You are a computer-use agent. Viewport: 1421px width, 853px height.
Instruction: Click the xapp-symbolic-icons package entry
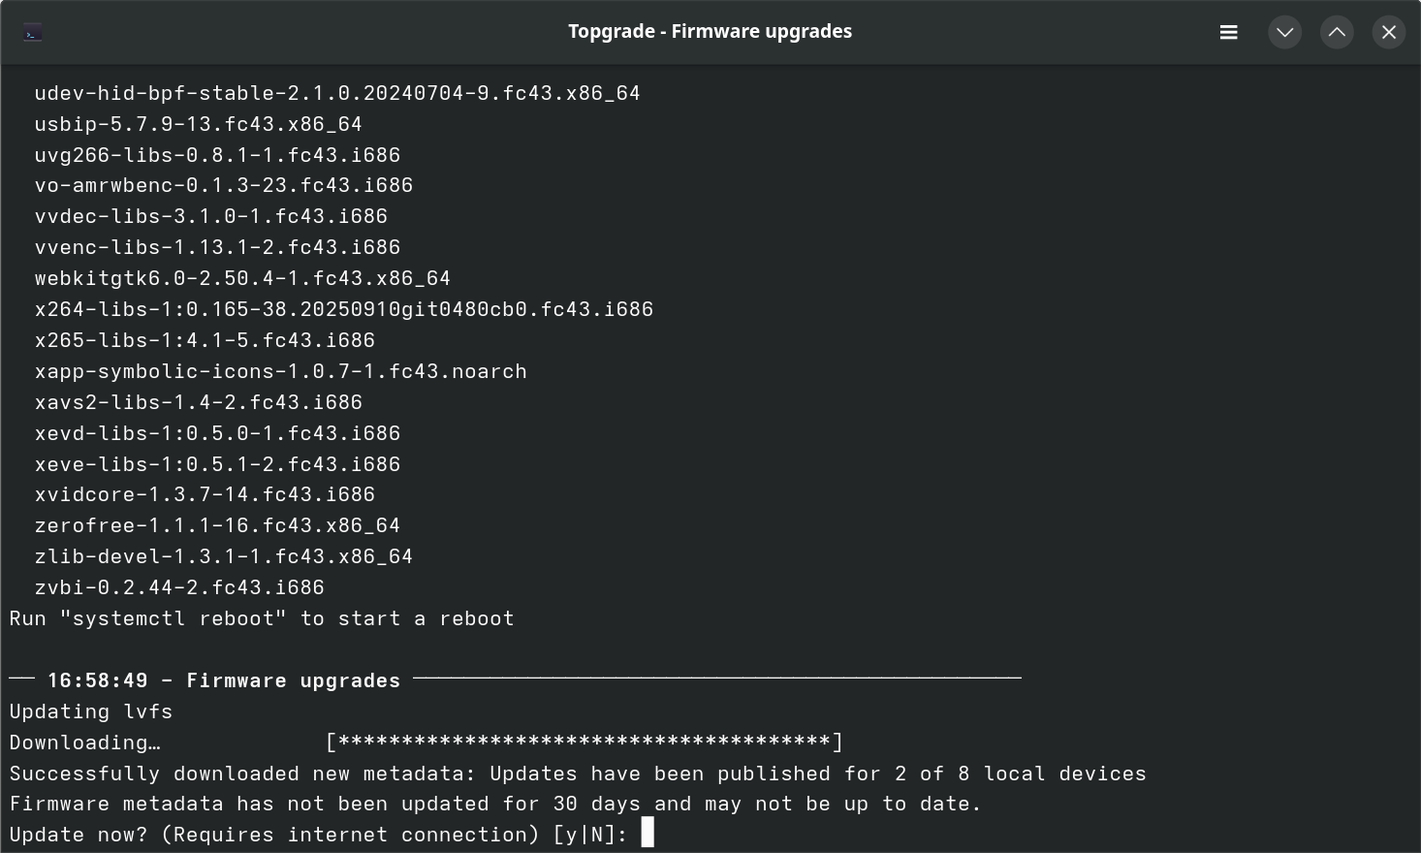[280, 371]
